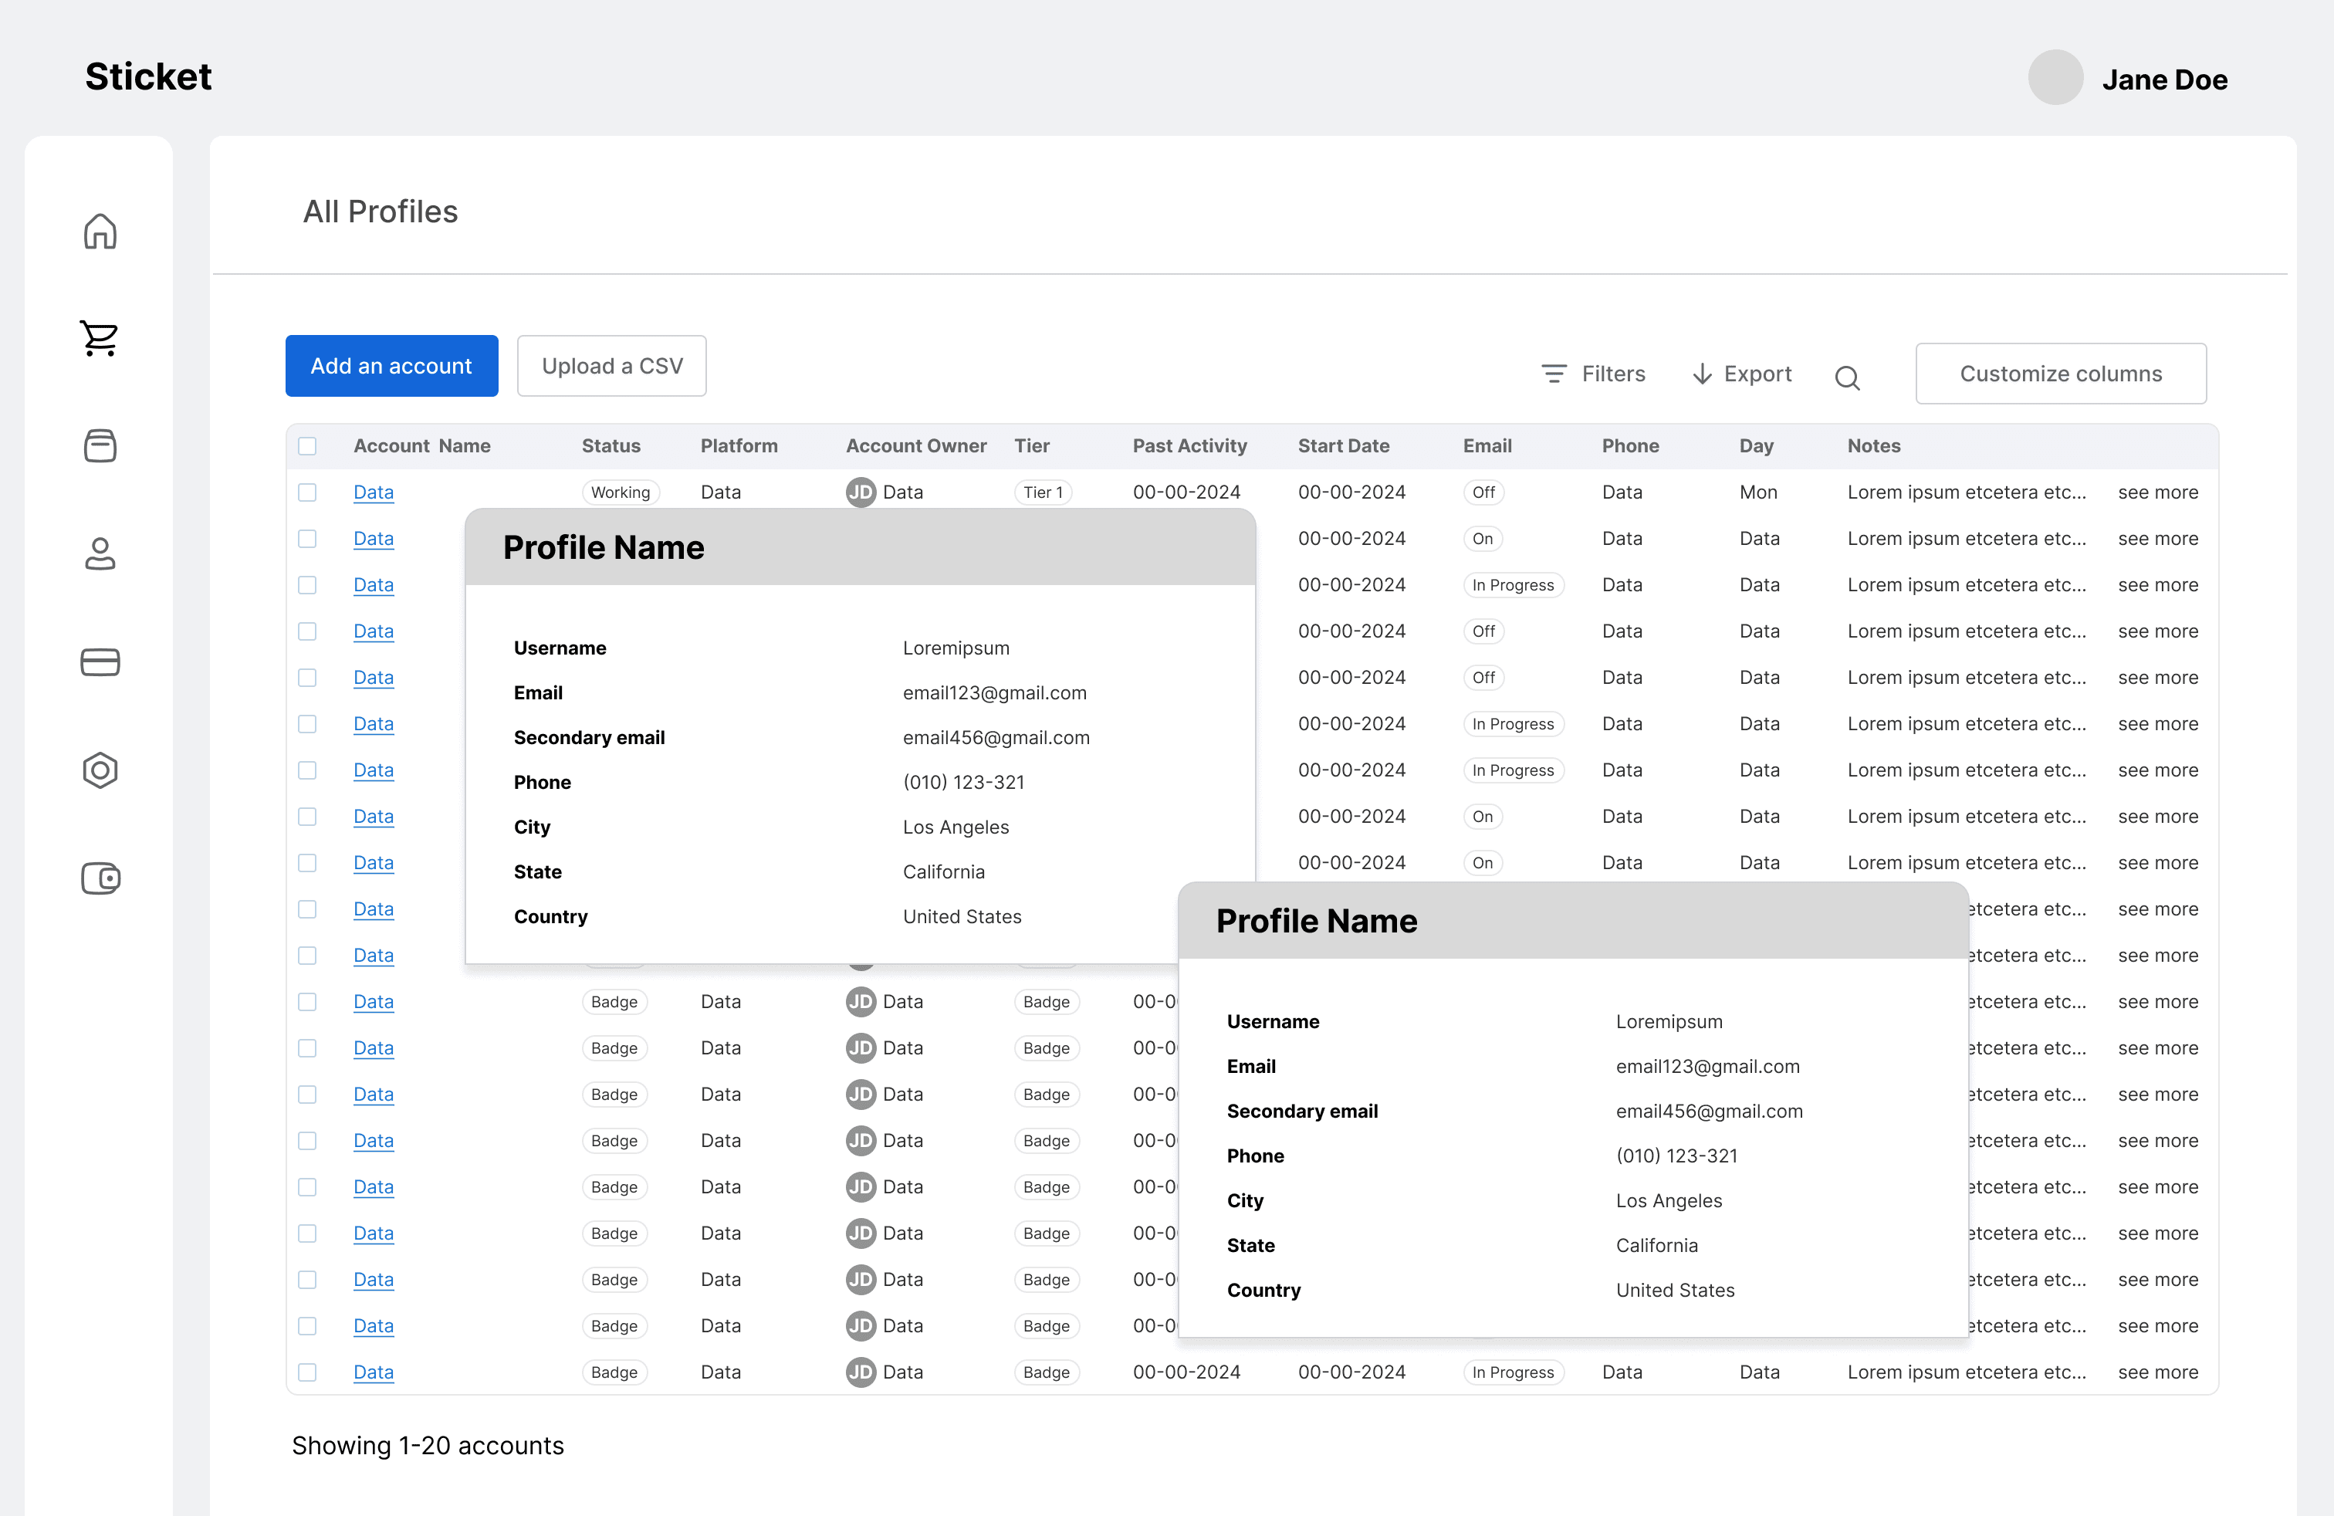The height and width of the screenshot is (1516, 2334).
Task: Toggle the select-all header checkbox
Action: [308, 446]
